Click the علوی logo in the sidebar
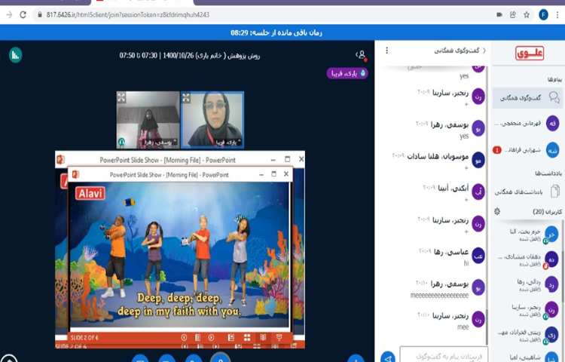The image size is (565, 362). coord(530,53)
